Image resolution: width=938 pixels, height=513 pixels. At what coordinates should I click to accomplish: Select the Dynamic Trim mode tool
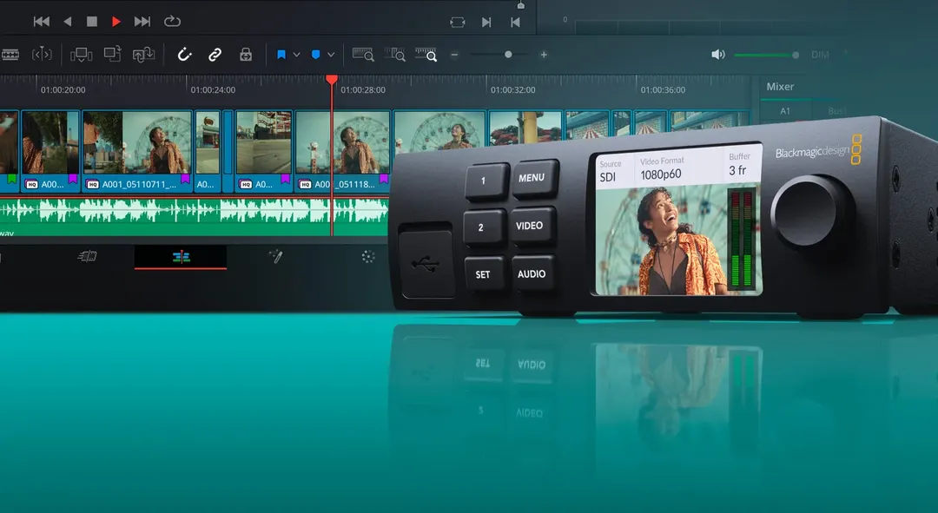pyautogui.click(x=42, y=55)
